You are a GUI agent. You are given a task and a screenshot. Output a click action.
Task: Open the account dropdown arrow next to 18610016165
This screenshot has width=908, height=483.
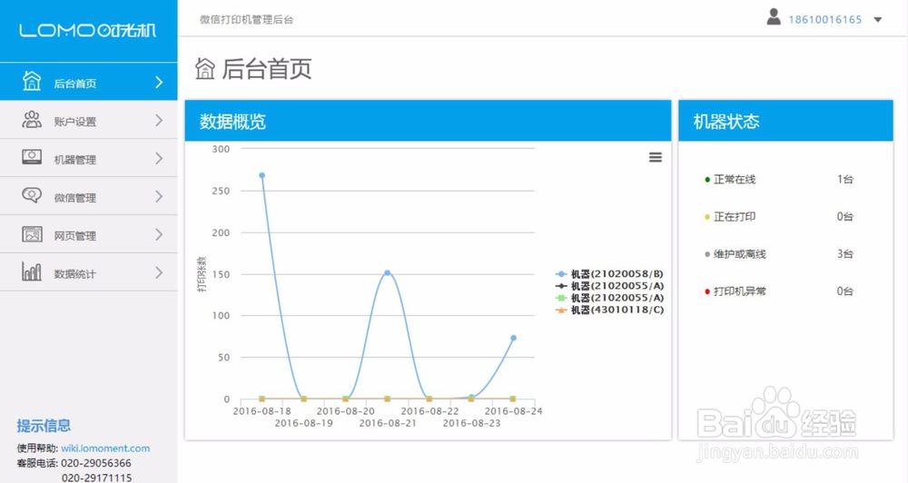click(878, 20)
